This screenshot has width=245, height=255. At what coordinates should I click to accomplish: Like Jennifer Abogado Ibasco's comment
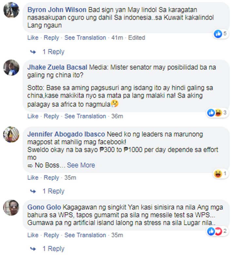[x=33, y=178]
